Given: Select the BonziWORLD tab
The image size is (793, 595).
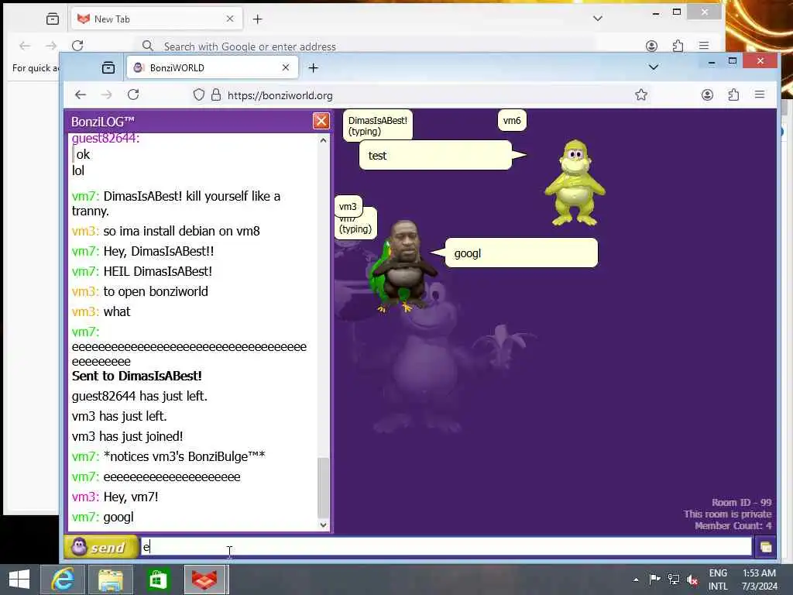Looking at the screenshot, I should 212,68.
